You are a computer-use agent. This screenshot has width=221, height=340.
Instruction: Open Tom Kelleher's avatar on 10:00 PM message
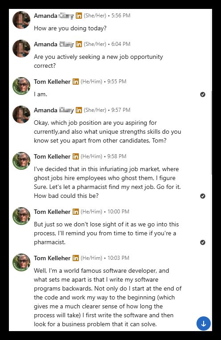(x=21, y=216)
